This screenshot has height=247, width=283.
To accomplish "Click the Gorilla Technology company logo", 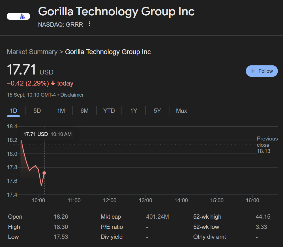I will click(x=18, y=16).
